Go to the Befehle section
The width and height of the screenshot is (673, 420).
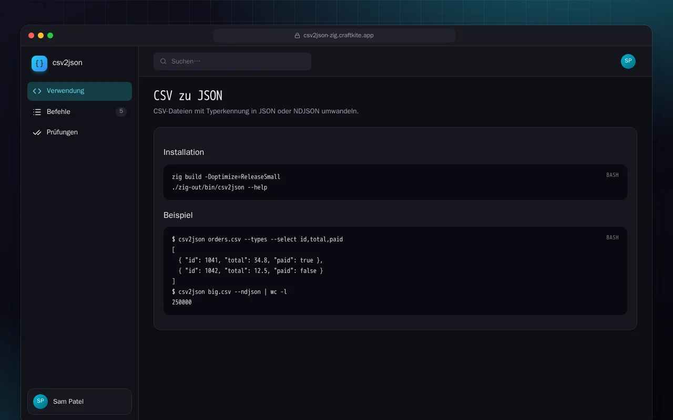(x=79, y=112)
